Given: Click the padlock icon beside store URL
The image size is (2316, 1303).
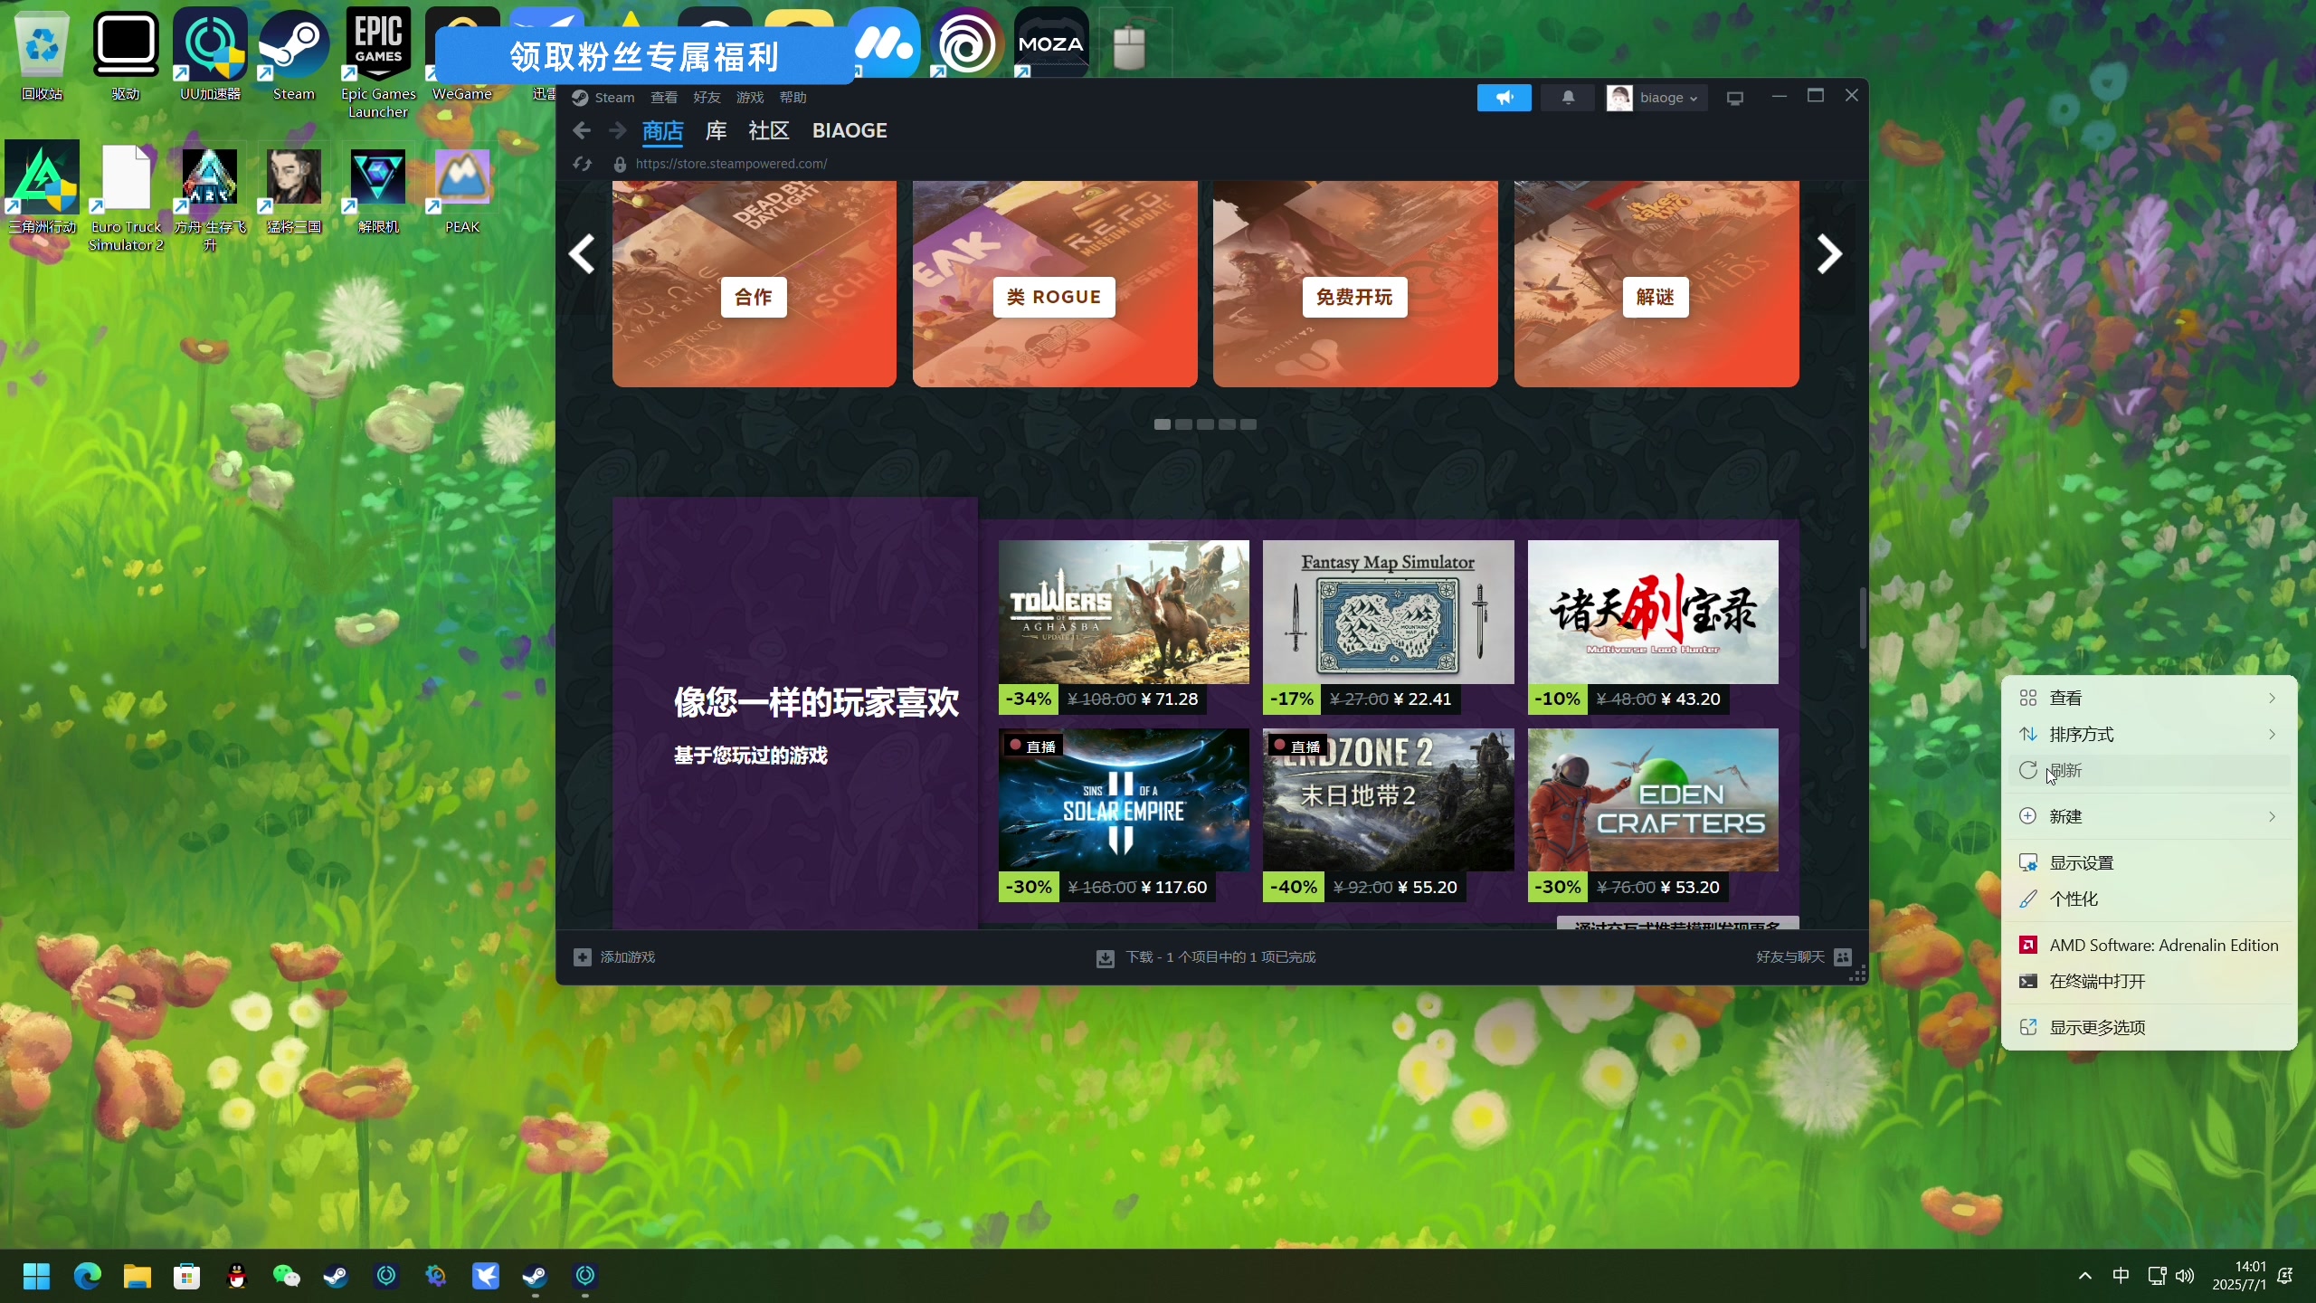Looking at the screenshot, I should tap(620, 164).
